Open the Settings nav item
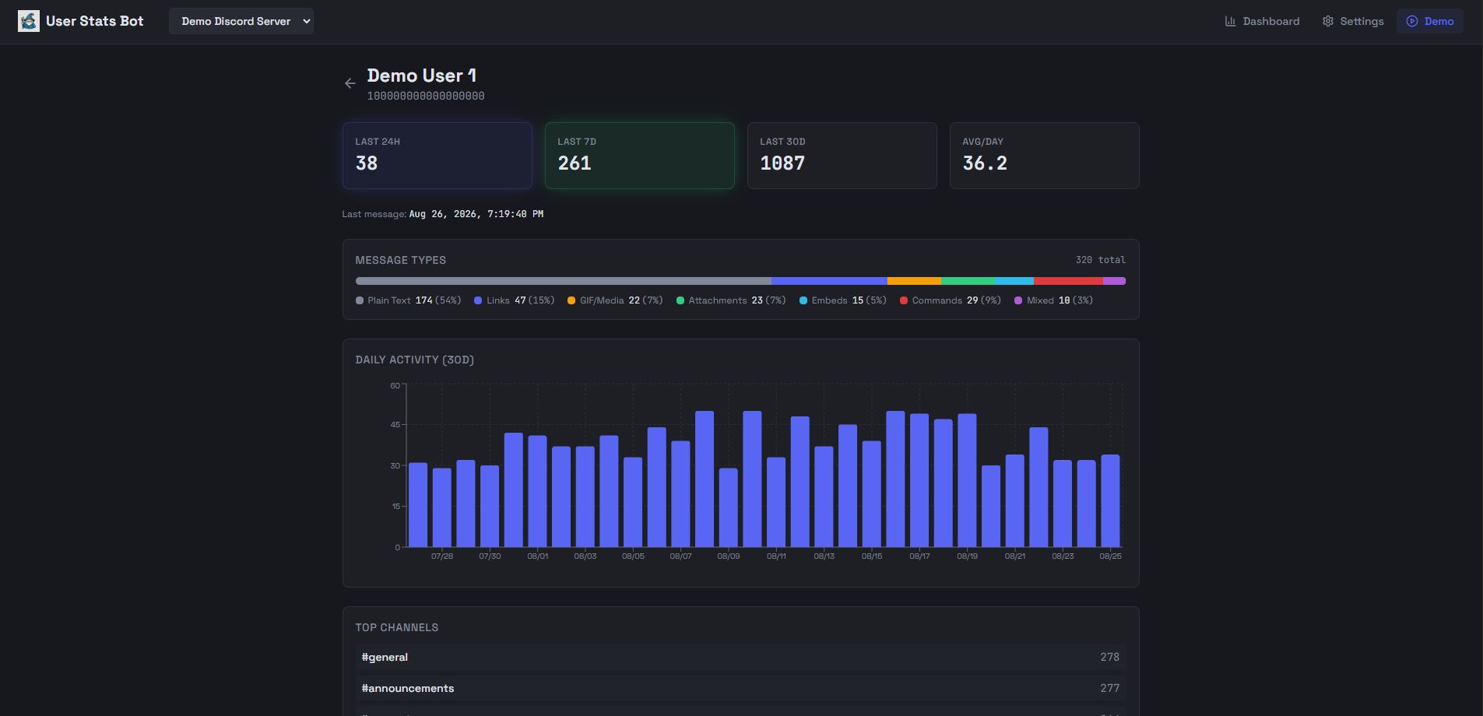Viewport: 1483px width, 716px height. tap(1353, 21)
